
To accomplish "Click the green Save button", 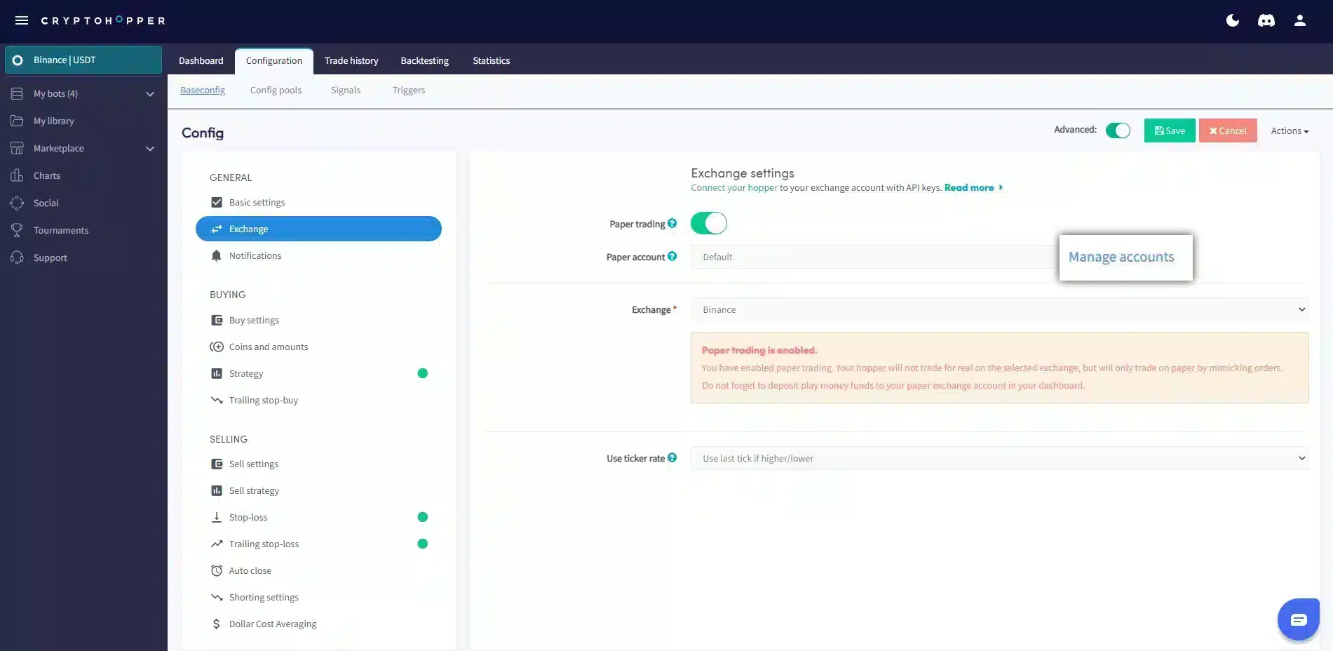I will point(1170,130).
